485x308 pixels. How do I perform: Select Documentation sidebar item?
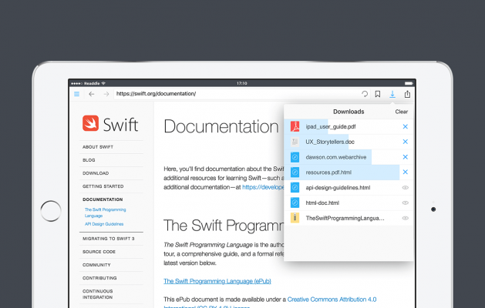coord(103,199)
